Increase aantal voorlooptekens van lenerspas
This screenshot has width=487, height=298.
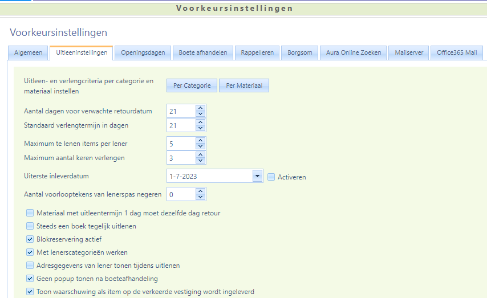click(x=200, y=191)
